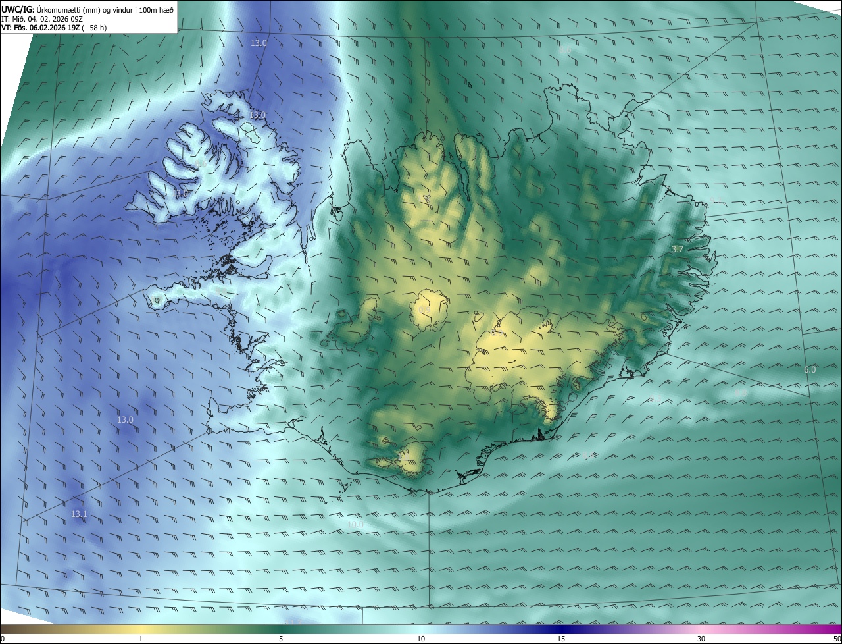Click the 10.0 value label south of Iceland

coord(355,524)
